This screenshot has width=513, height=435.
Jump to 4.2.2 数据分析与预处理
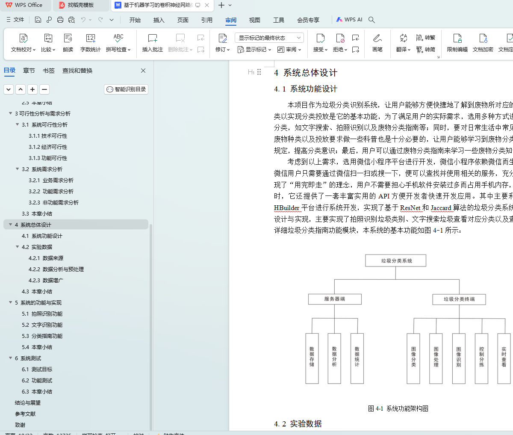(x=56, y=269)
